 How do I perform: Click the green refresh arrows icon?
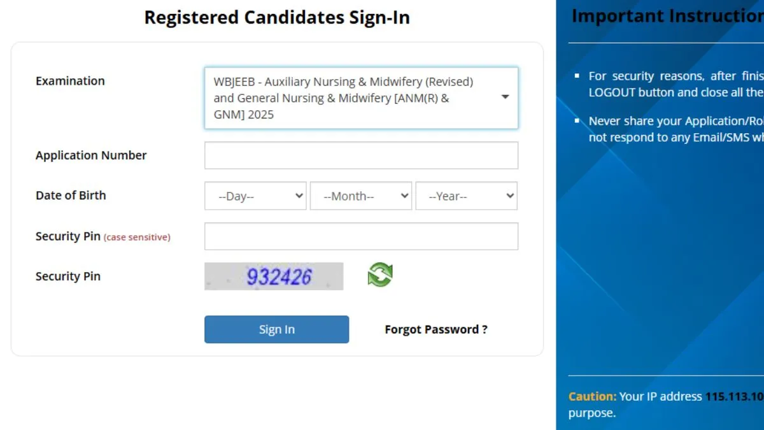tap(379, 274)
